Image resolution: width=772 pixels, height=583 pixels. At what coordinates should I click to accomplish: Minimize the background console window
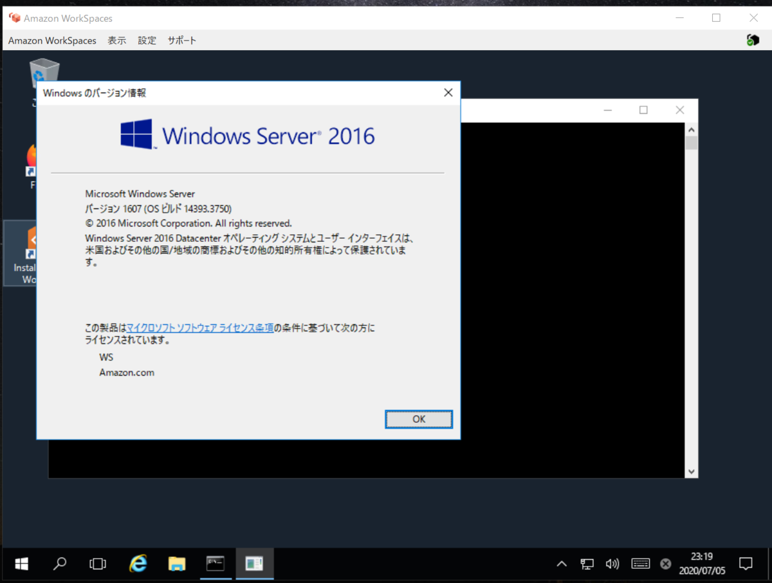pyautogui.click(x=607, y=111)
